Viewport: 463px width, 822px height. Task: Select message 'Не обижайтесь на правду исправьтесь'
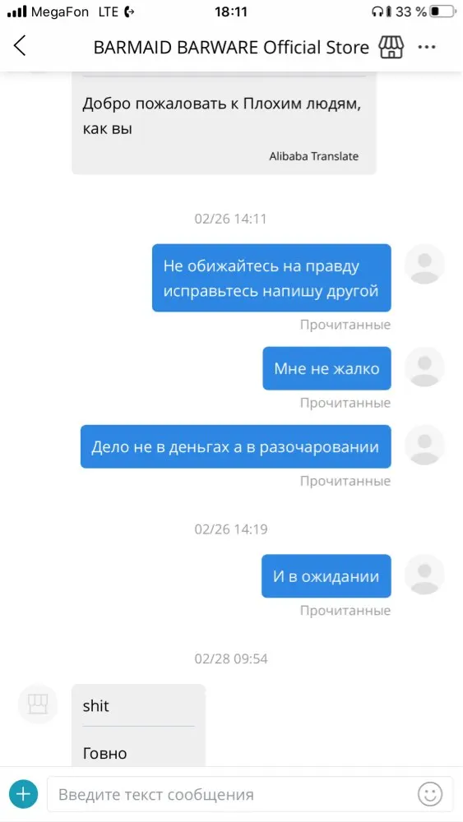271,278
